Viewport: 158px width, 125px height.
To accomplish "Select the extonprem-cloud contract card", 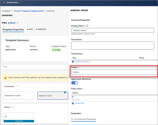I will [19, 95].
